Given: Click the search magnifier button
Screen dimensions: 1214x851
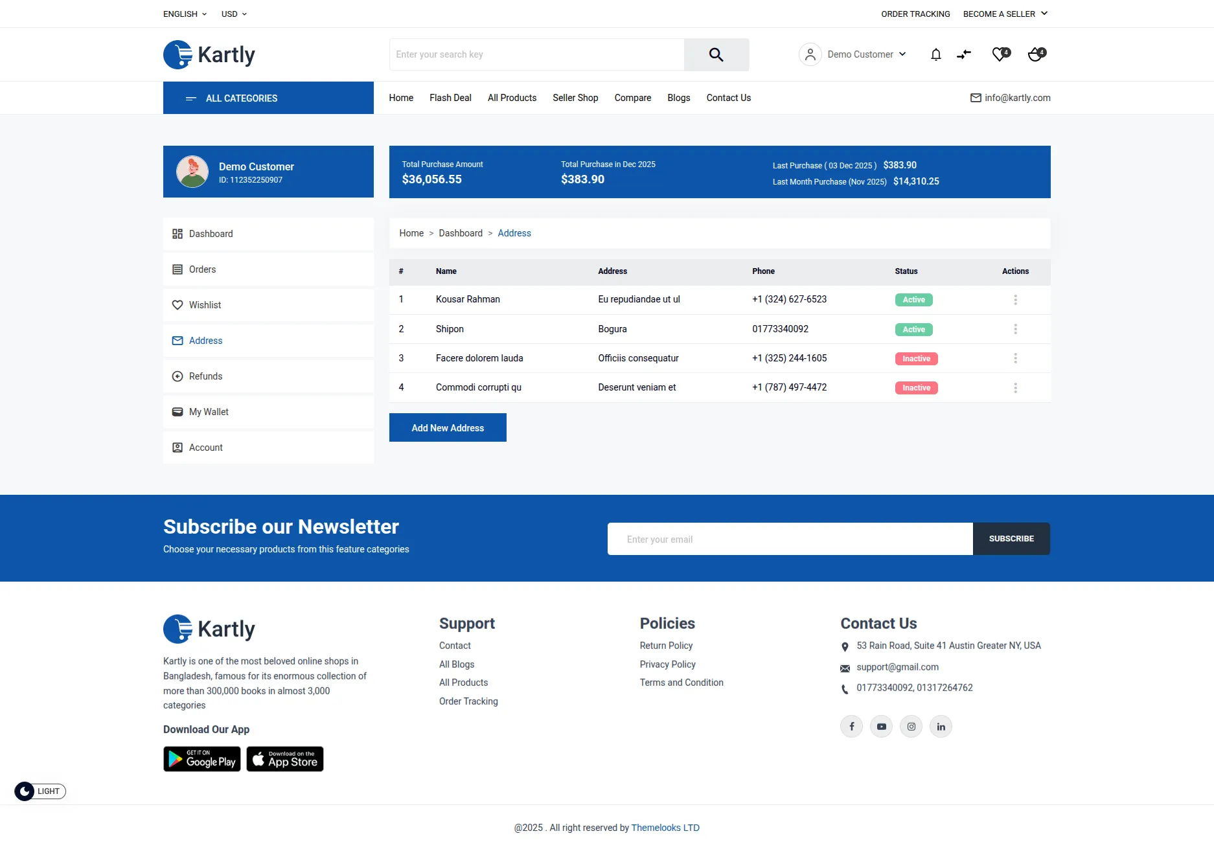Looking at the screenshot, I should pyautogui.click(x=716, y=54).
